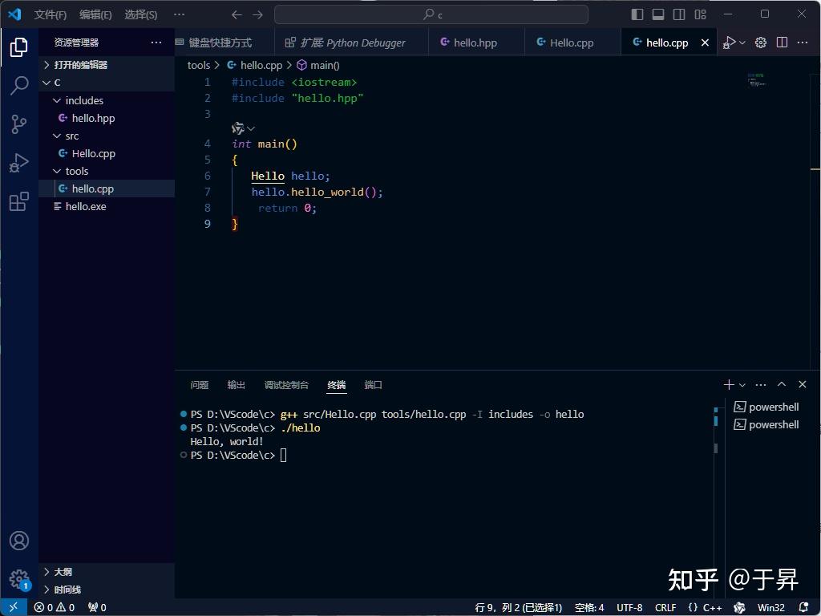The image size is (821, 616).
Task: Open the 文件(F) menu
Action: click(x=50, y=14)
